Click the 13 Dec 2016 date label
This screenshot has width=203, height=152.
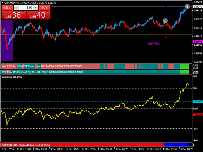(x=8, y=149)
